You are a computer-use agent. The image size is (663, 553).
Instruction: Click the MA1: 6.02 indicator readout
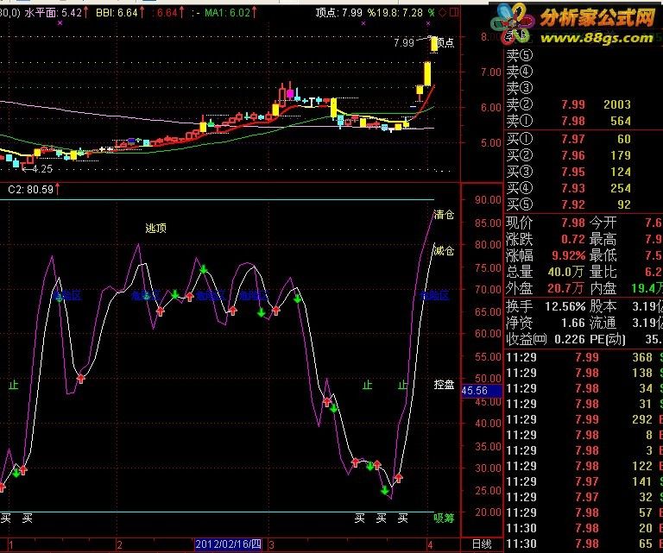click(230, 13)
